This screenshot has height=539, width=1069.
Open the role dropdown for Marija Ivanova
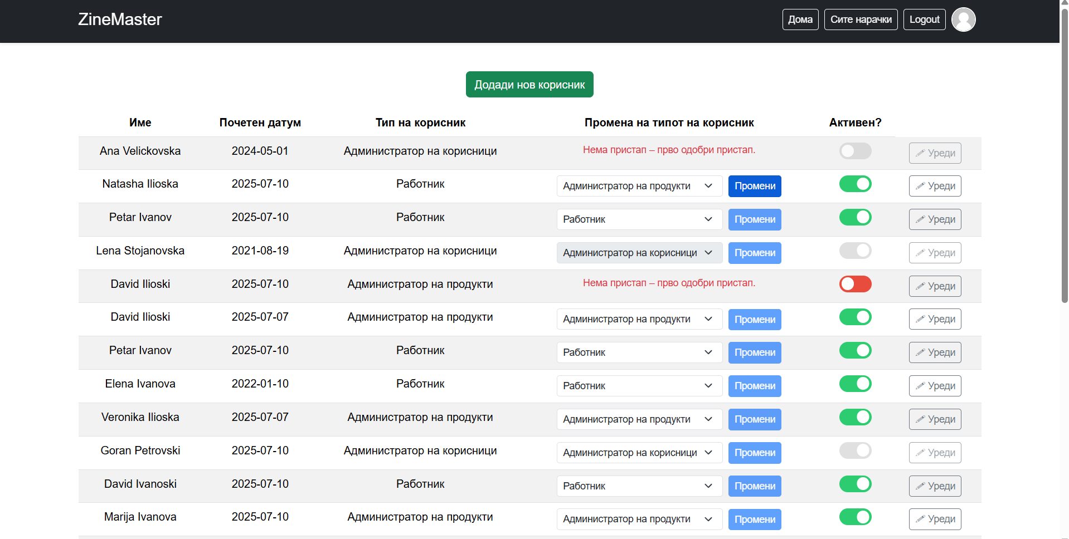click(639, 519)
